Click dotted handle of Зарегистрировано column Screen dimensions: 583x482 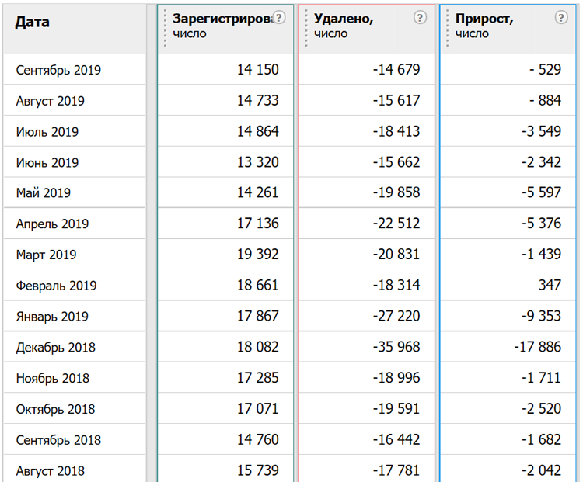(165, 29)
